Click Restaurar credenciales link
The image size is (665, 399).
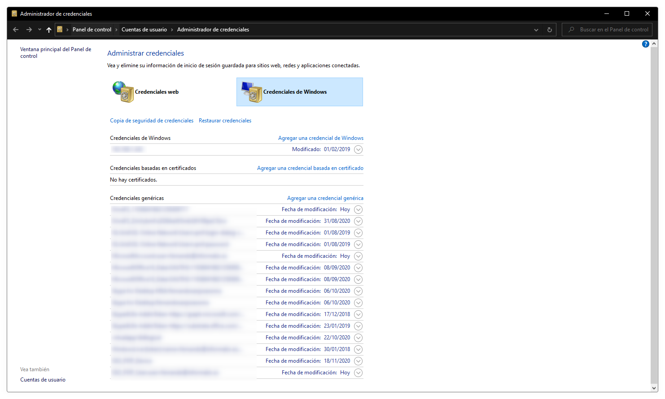click(225, 120)
